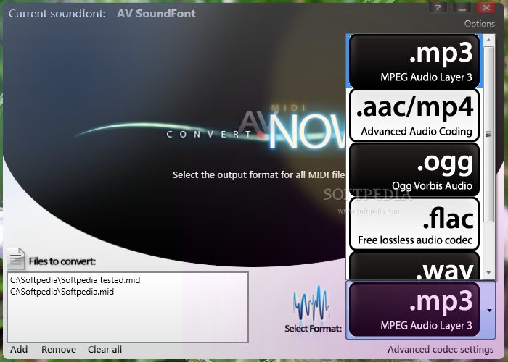This screenshot has height=362, width=508.
Task: Click the format list scrollbar thumb
Action: [489, 134]
